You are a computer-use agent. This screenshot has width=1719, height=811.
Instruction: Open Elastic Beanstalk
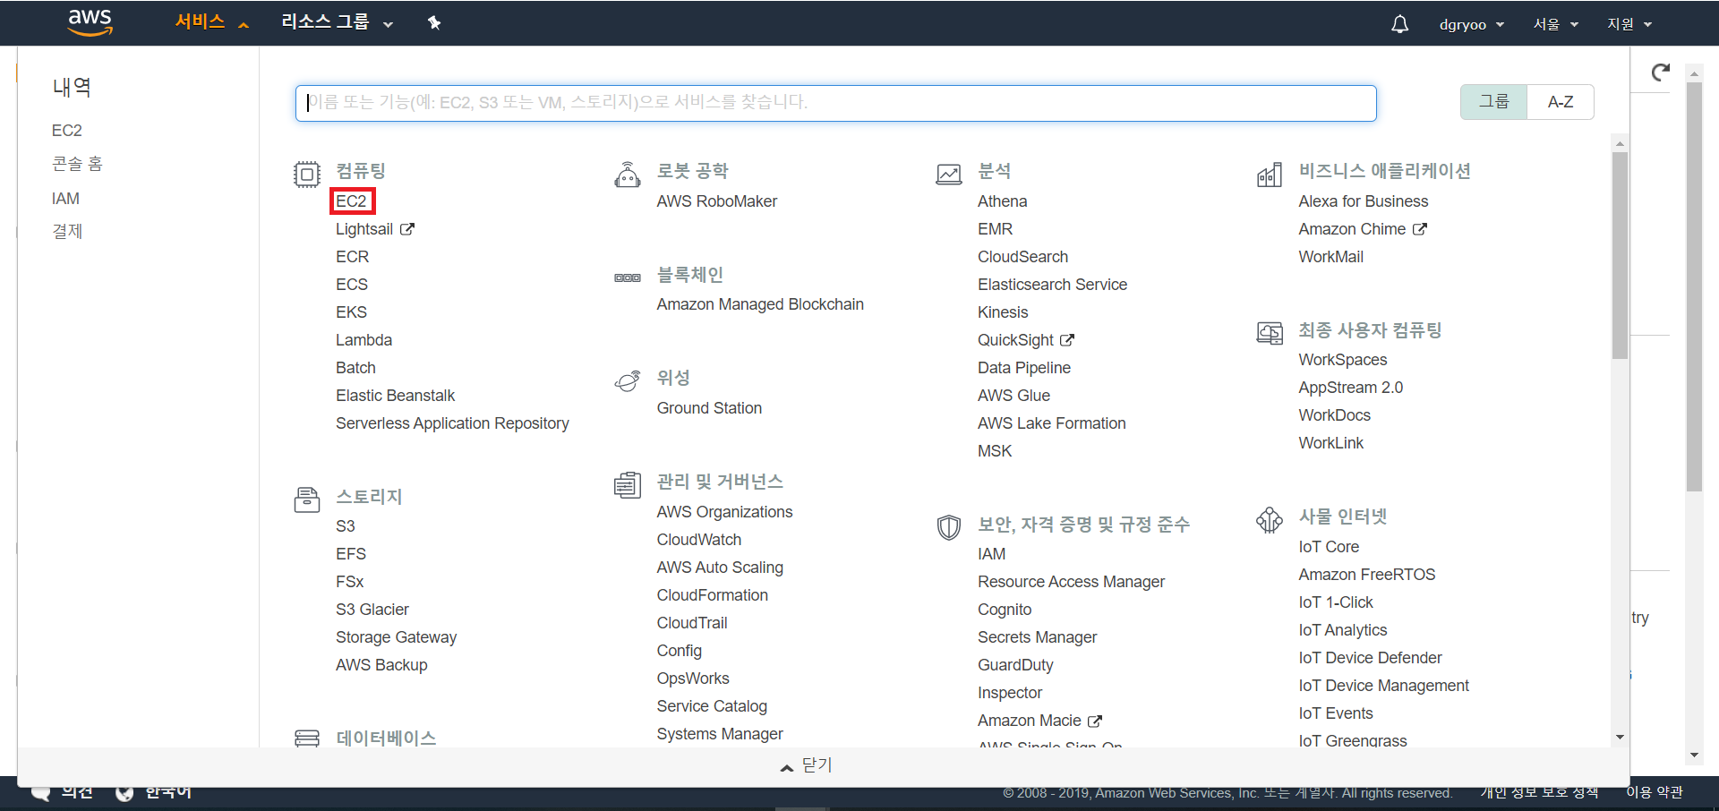click(395, 396)
